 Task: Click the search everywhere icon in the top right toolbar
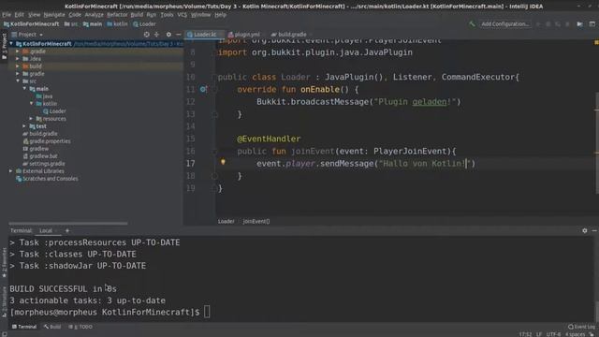point(592,24)
